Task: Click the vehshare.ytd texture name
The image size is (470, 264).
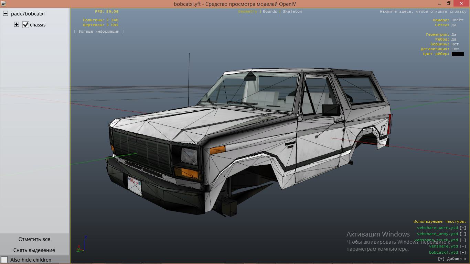Action: (444, 246)
